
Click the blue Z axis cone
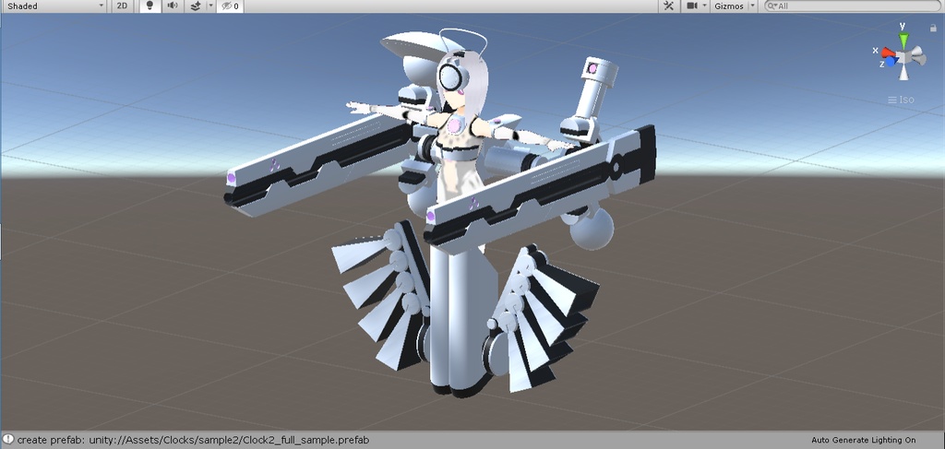click(x=891, y=62)
